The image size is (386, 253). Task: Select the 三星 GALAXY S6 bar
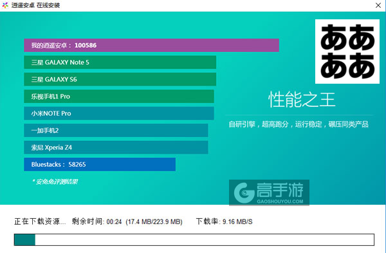click(x=120, y=79)
